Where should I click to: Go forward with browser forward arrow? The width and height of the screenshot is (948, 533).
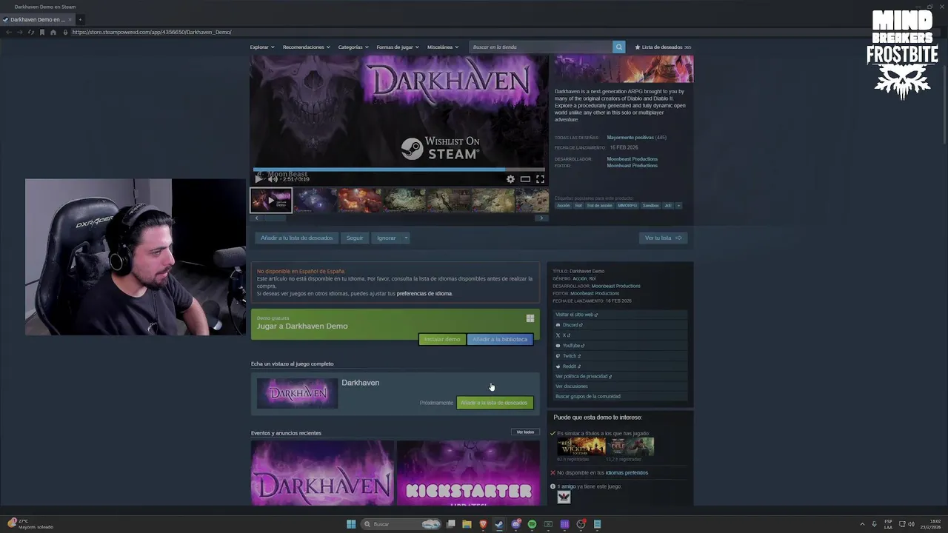tap(19, 32)
